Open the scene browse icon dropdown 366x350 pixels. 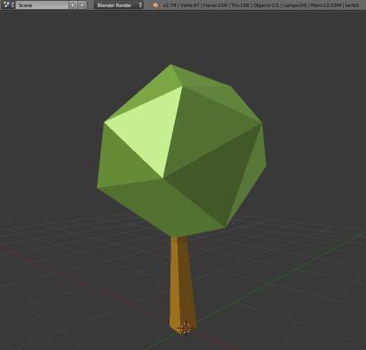tap(8, 4)
